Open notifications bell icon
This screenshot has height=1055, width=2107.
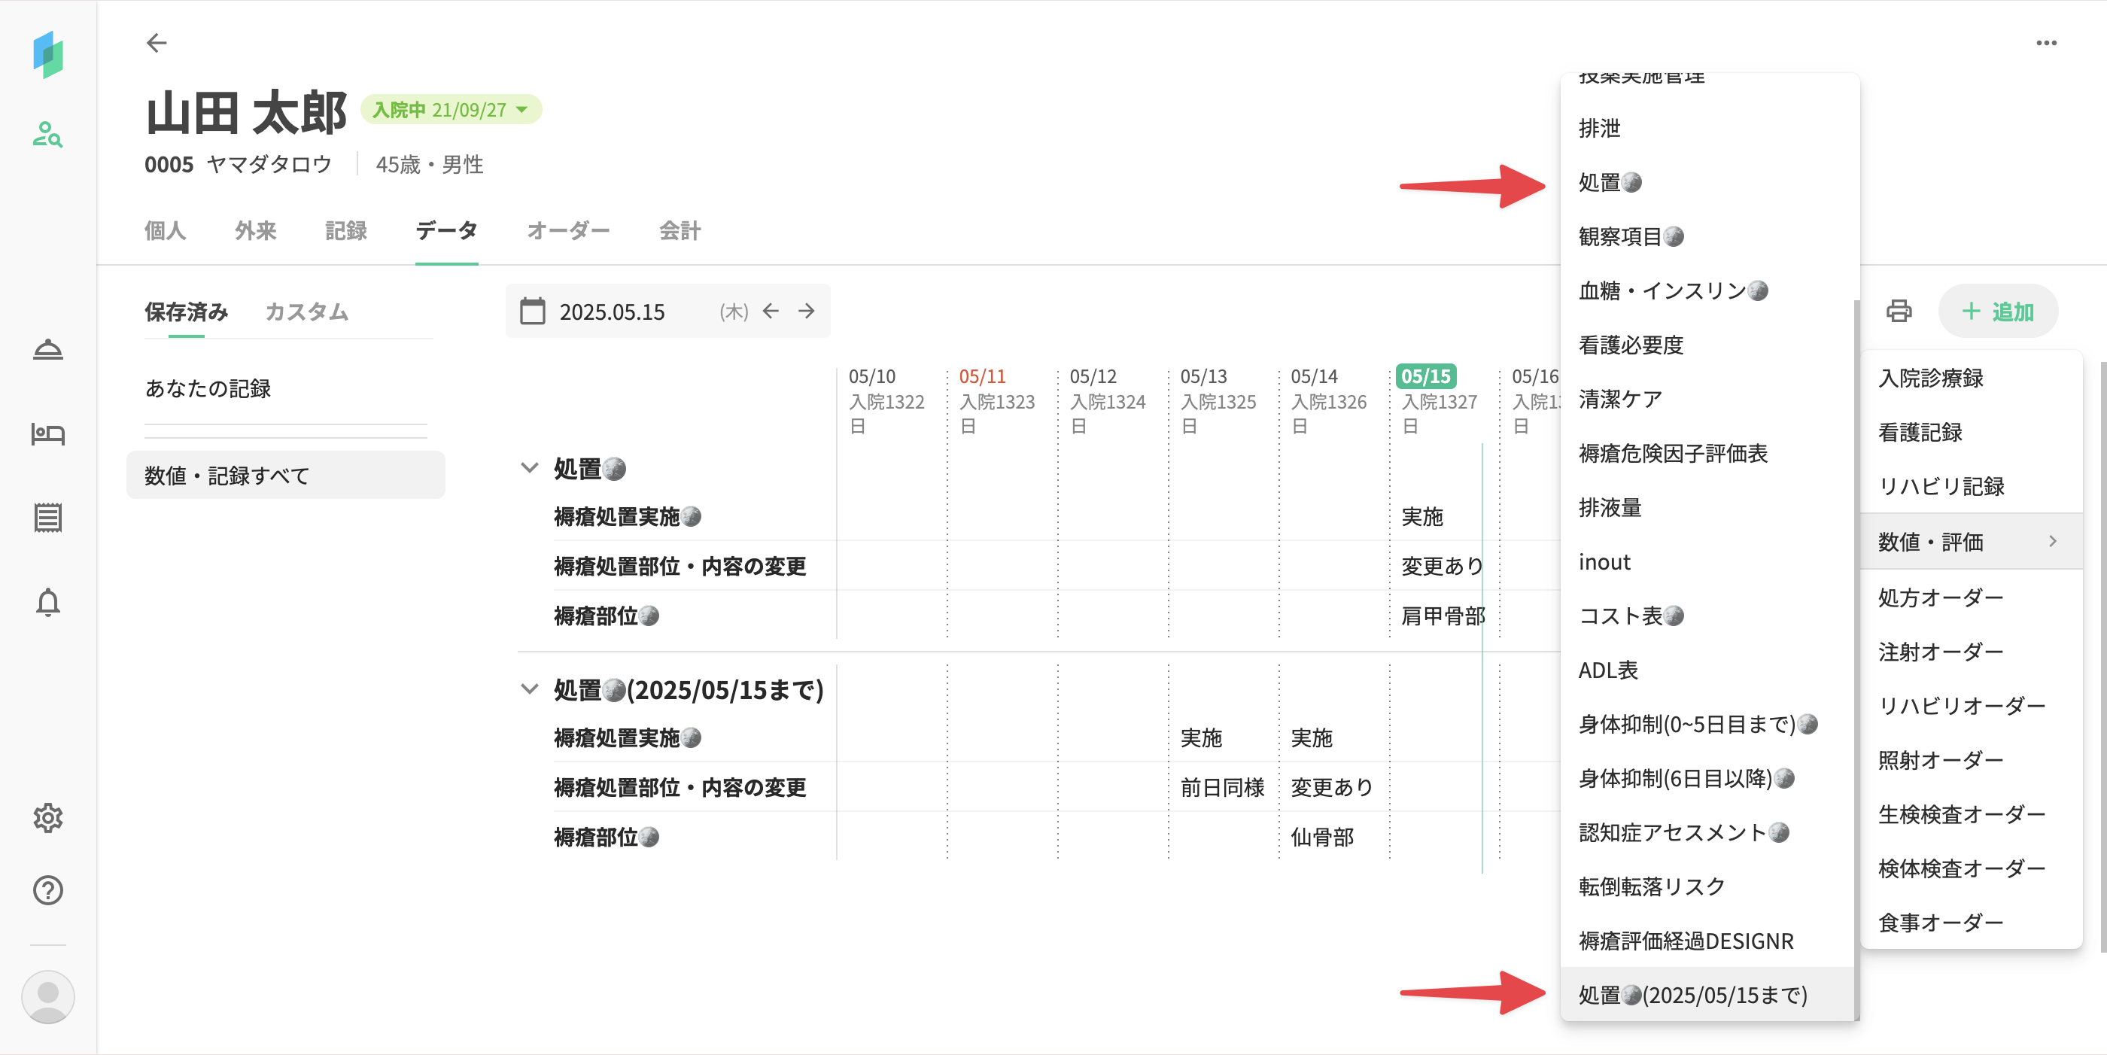click(x=47, y=603)
